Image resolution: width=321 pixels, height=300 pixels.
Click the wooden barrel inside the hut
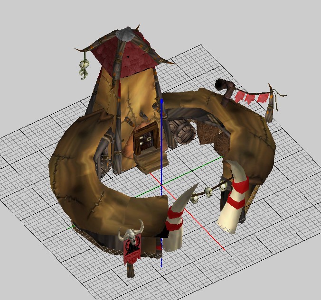pos(183,132)
